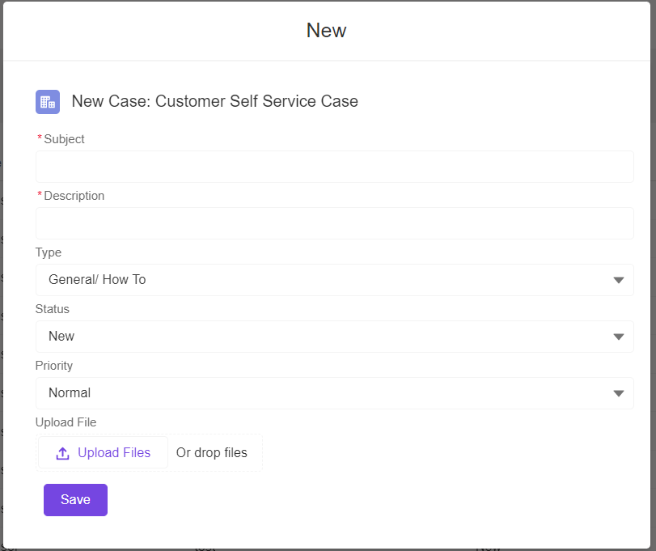Click the Upload Files button

click(x=102, y=452)
